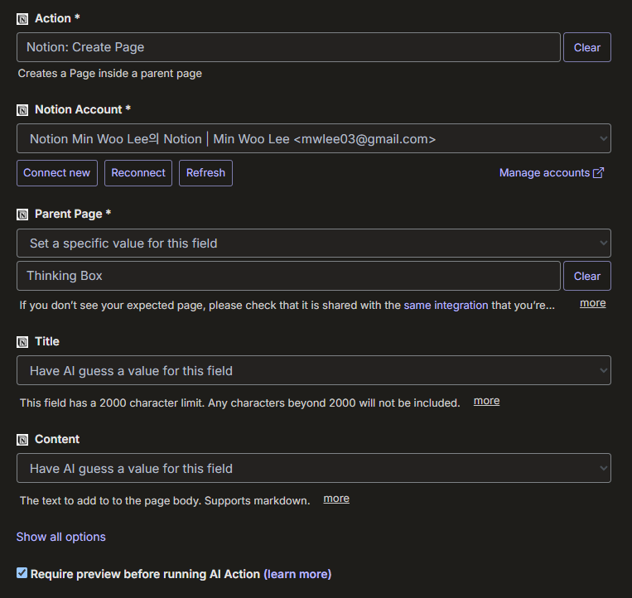Image resolution: width=632 pixels, height=598 pixels.
Task: Open the Notion Account dropdown
Action: click(314, 138)
